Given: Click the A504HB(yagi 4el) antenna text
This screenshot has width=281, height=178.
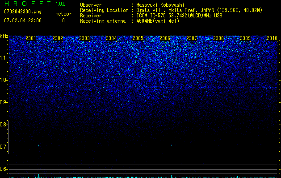Looking at the screenshot, I should click(158, 21).
